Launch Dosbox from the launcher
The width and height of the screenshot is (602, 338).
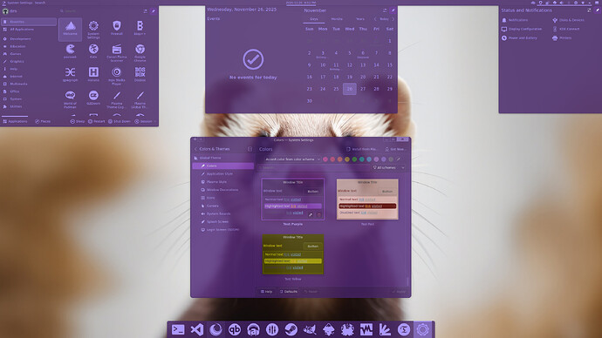tap(140, 75)
